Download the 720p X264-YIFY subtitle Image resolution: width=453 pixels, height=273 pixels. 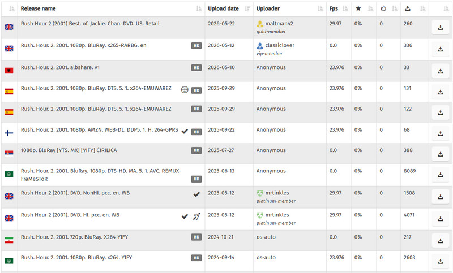441,241
